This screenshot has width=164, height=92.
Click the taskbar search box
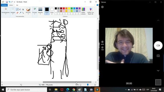click(x=26, y=90)
